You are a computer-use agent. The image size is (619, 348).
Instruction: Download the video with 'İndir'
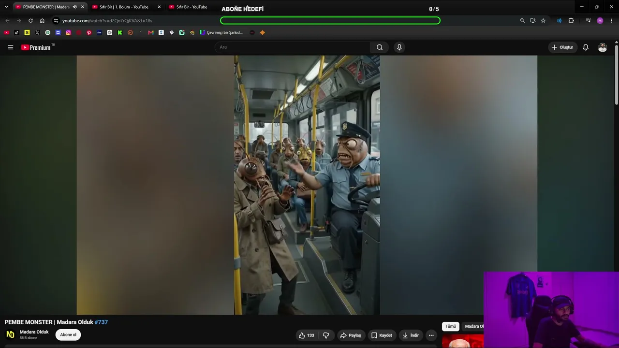[411, 335]
